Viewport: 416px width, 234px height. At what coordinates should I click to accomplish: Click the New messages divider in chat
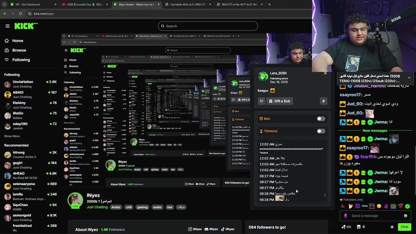coord(375,131)
